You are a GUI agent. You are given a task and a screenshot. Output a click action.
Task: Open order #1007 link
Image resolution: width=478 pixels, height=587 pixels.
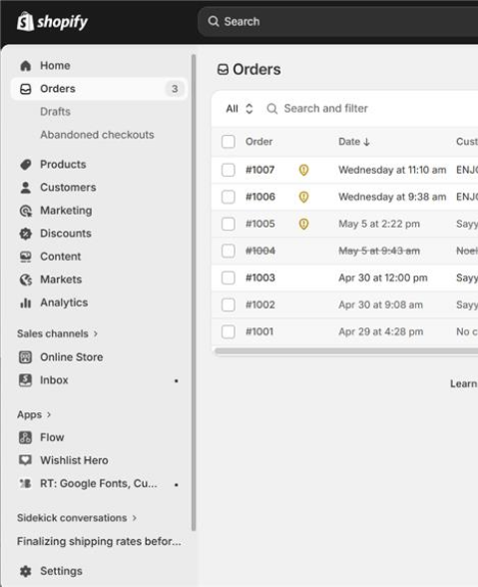click(x=260, y=170)
